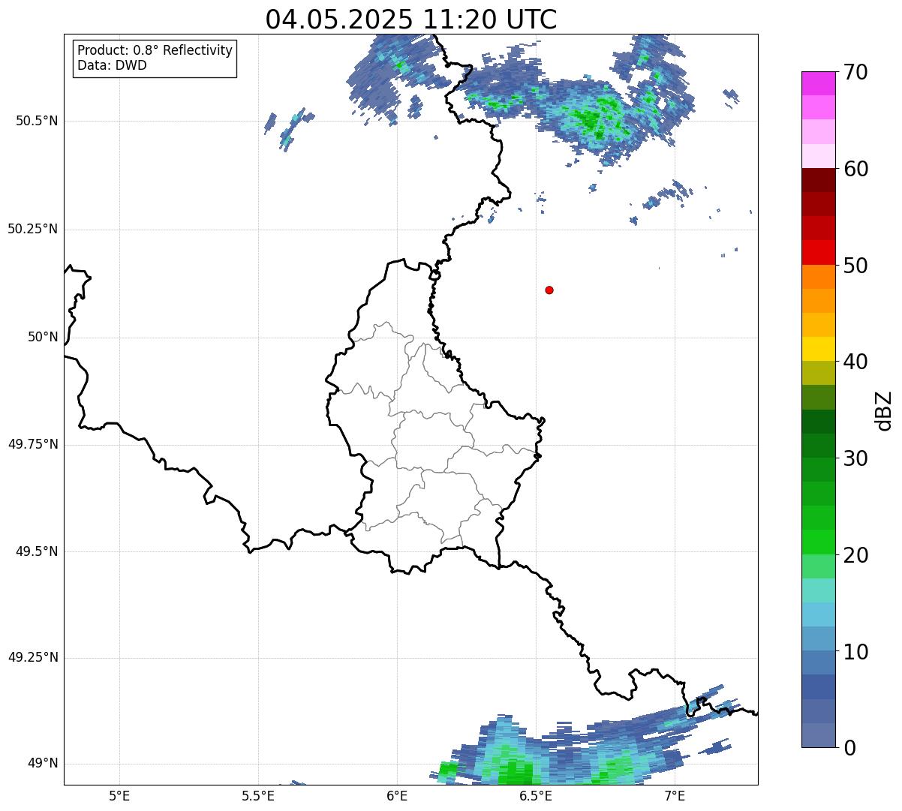
Task: Click the 5°E longitude label
Action: click(x=119, y=795)
